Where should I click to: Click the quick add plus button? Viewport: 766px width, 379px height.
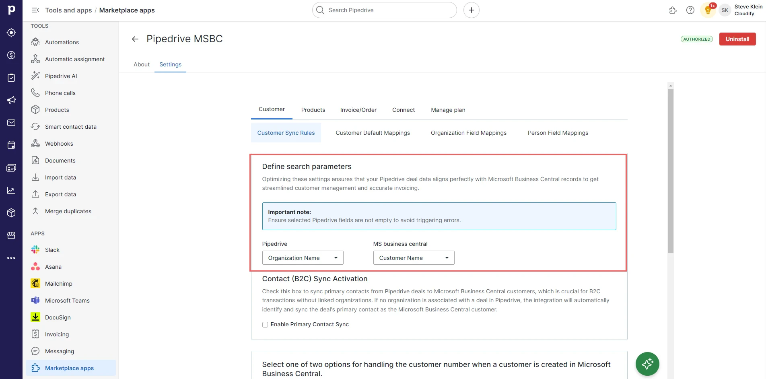(472, 10)
